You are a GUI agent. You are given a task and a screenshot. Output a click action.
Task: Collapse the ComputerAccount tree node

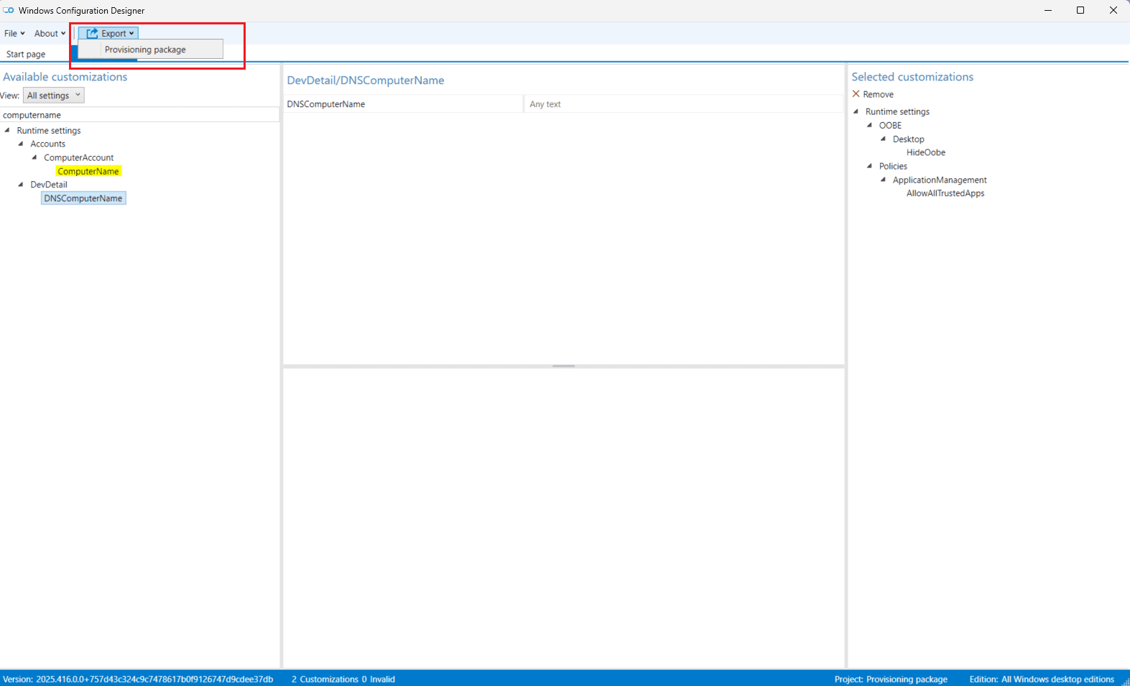(x=34, y=157)
